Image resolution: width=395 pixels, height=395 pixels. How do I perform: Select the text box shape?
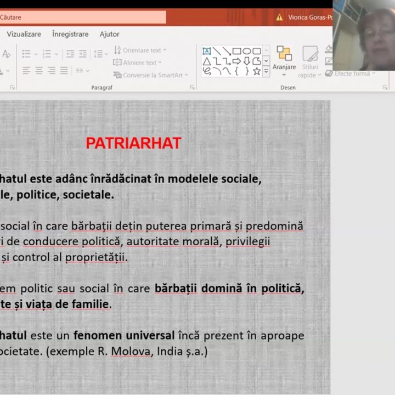pyautogui.click(x=207, y=51)
